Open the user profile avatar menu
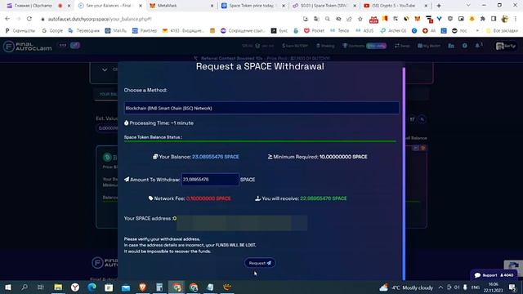Viewport: 523px width, 294px height. pyautogui.click(x=506, y=46)
